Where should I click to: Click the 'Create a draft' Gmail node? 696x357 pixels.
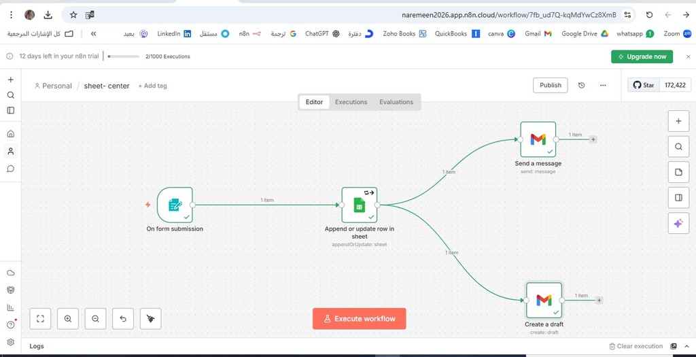point(544,300)
